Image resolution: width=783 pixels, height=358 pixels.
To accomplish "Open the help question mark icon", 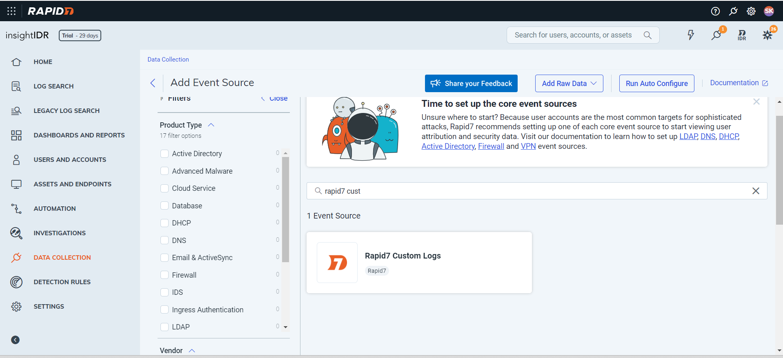I will point(715,11).
